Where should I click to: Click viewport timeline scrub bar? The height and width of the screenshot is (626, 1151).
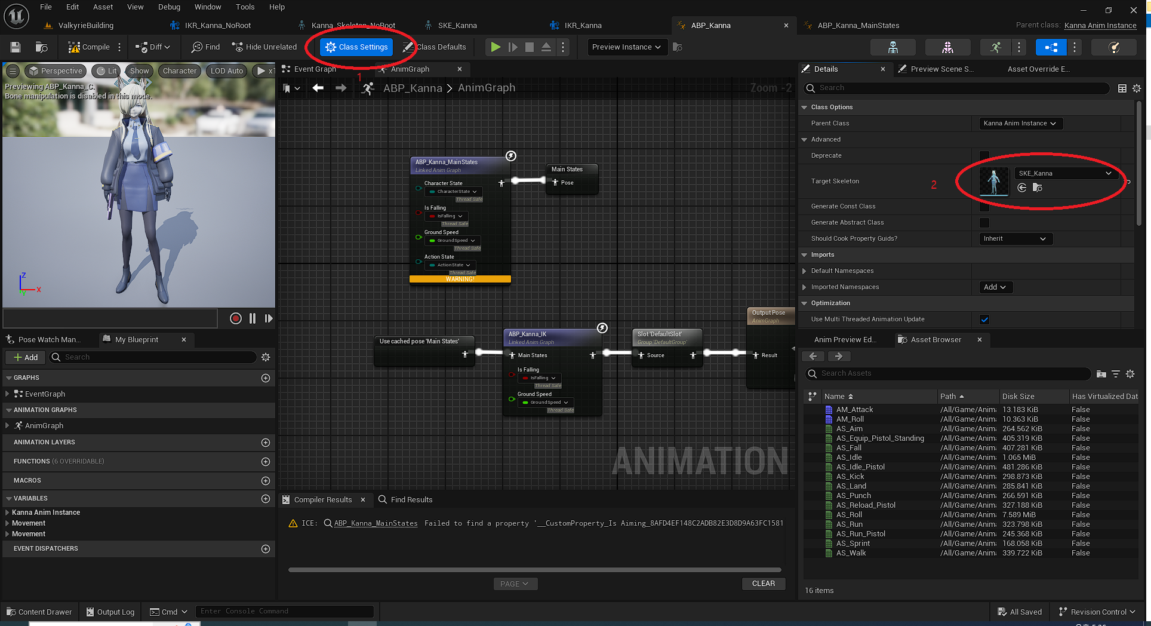(110, 318)
